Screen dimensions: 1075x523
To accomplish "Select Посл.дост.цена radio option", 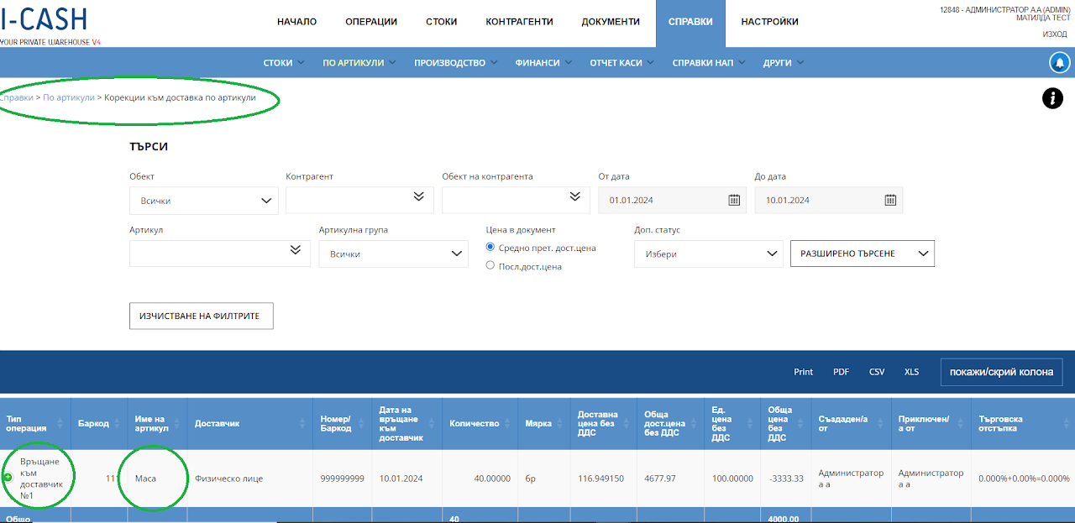I will pos(491,266).
